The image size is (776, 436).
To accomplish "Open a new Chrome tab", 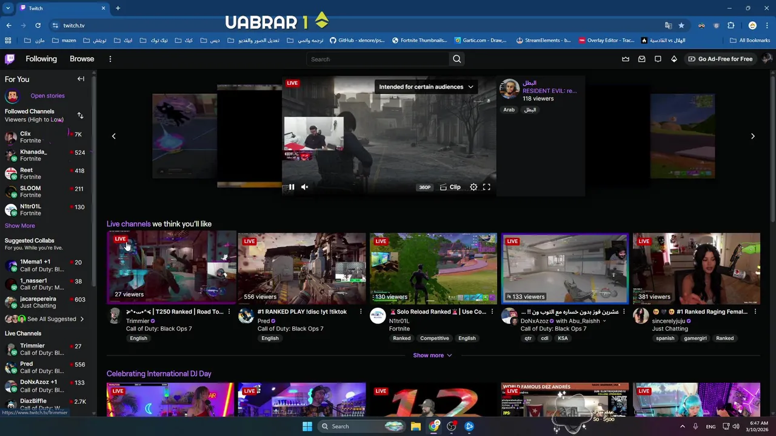I will coord(118,8).
